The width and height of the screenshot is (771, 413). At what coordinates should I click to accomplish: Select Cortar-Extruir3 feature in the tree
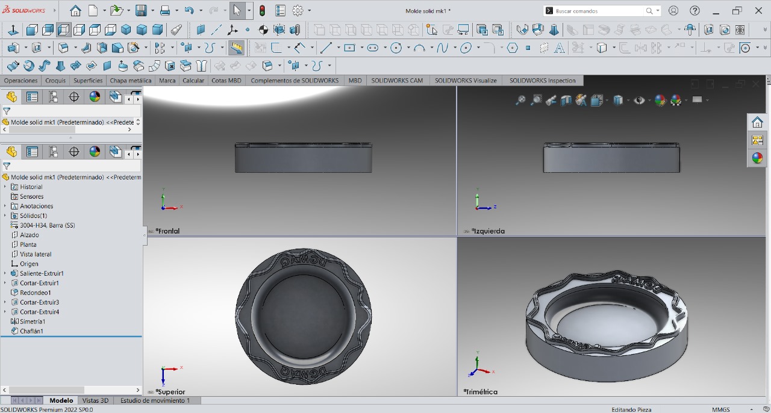pos(39,302)
